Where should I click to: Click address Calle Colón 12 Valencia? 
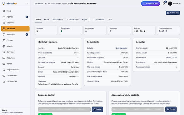(58, 84)
